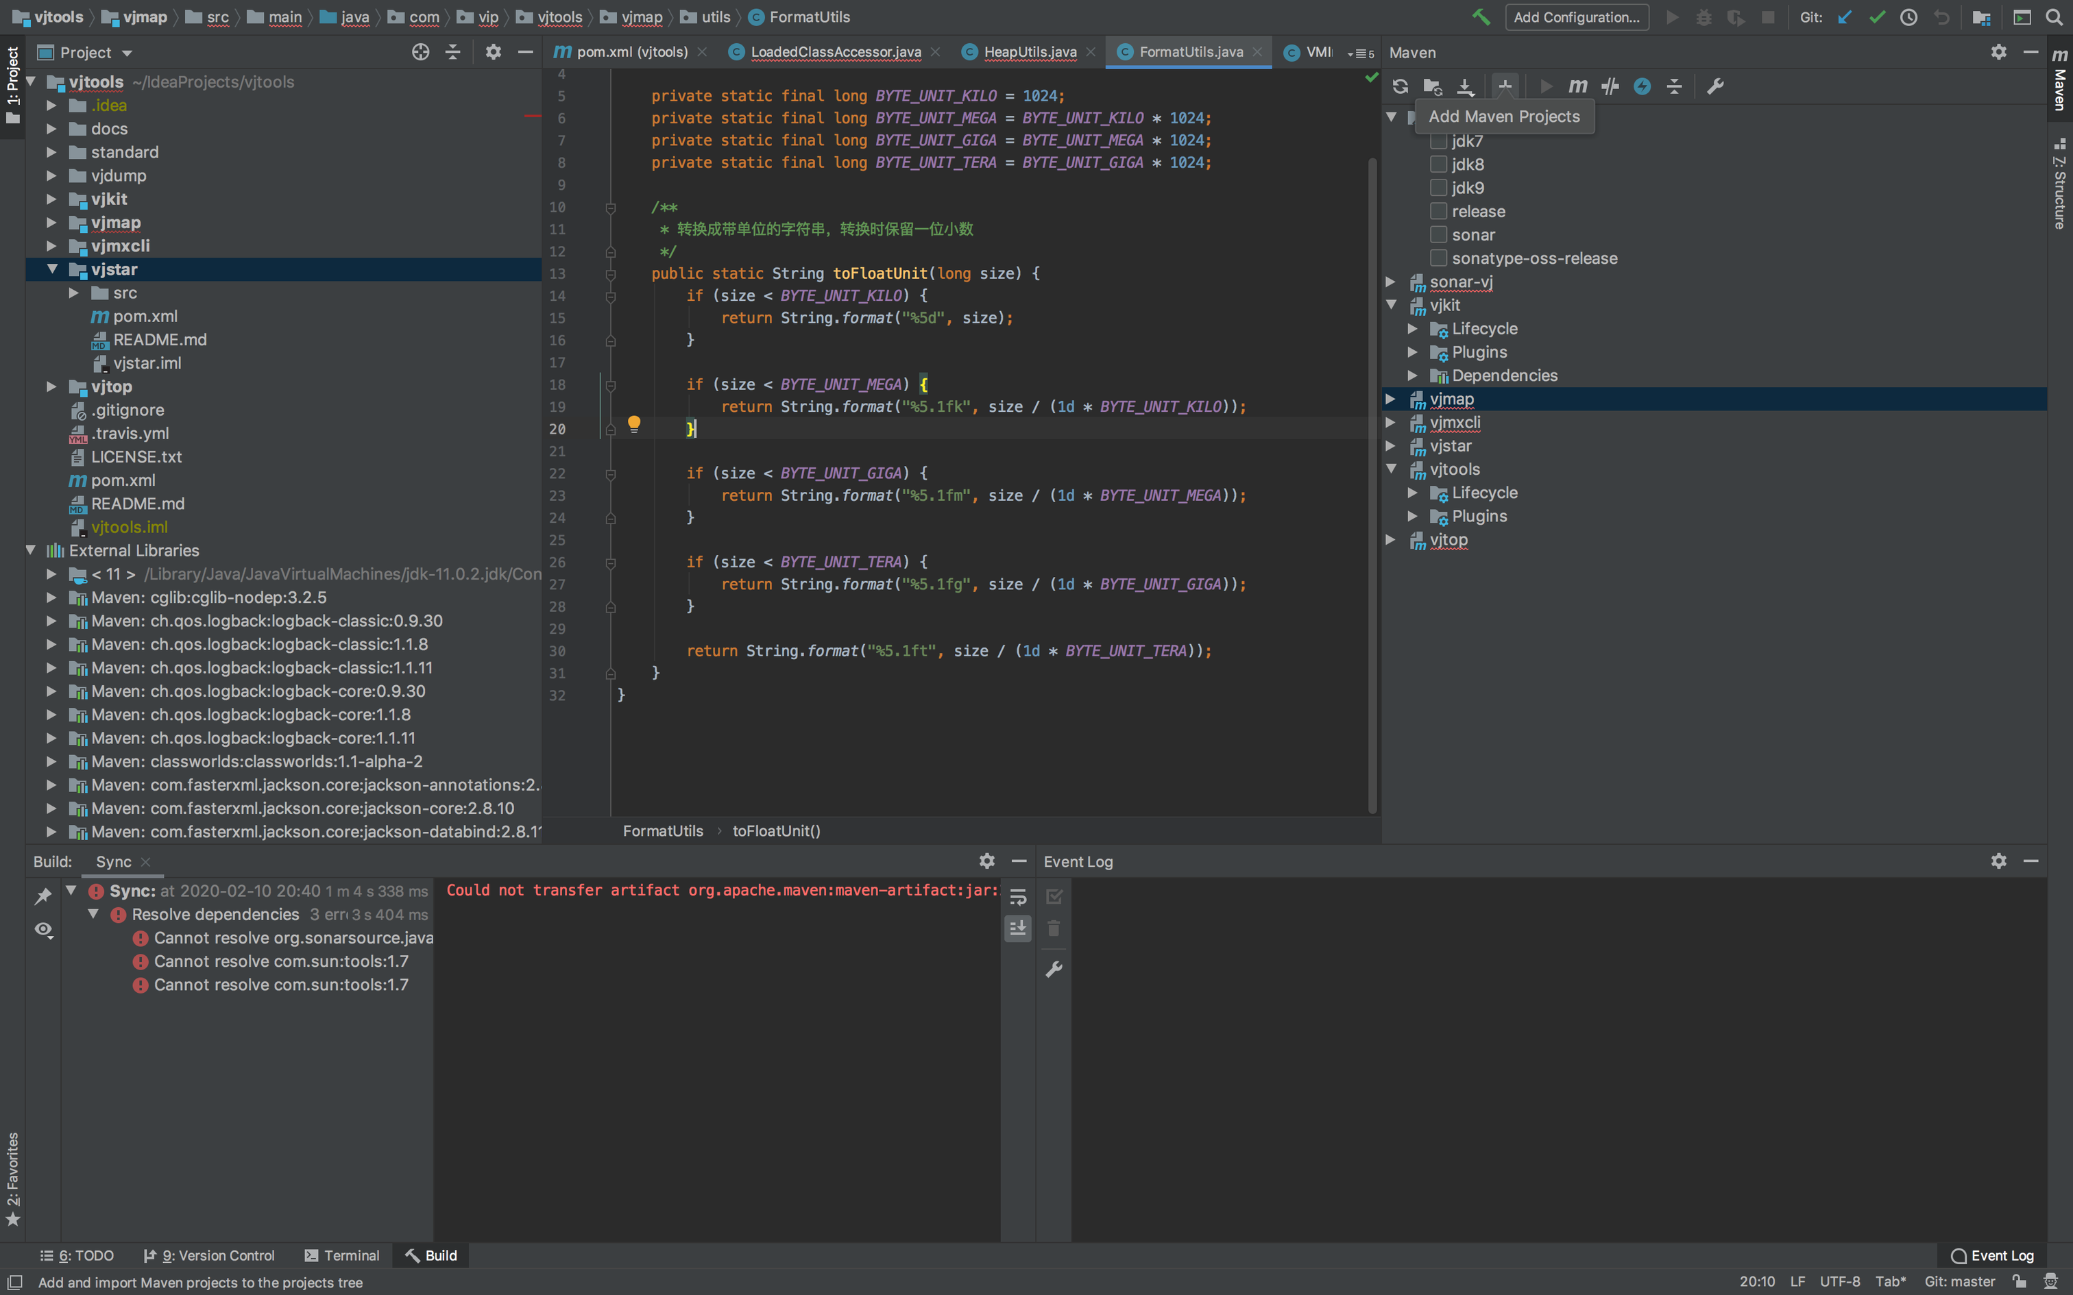The width and height of the screenshot is (2073, 1295).
Task: Click the intention lightbulb in editor gutter
Action: click(x=634, y=423)
